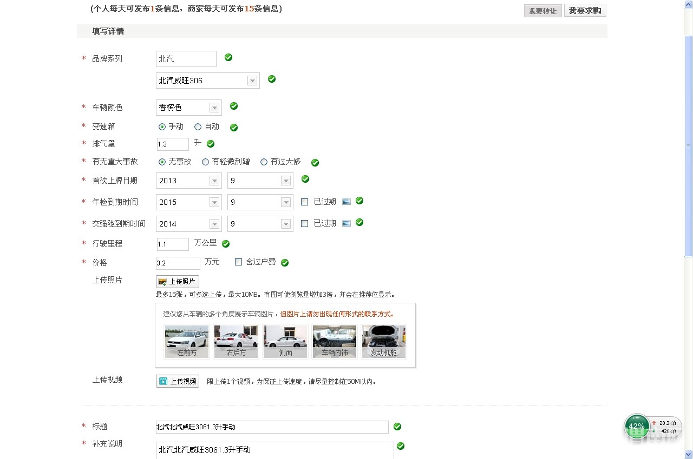Screen dimensions: 693x459
Task: Enable the 含过户费 checkbox
Action: (238, 262)
